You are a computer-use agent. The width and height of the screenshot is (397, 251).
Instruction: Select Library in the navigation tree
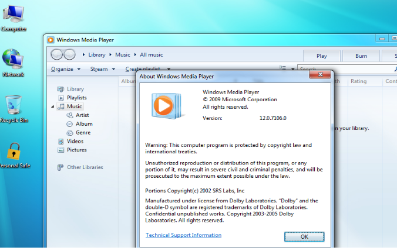[x=75, y=89]
